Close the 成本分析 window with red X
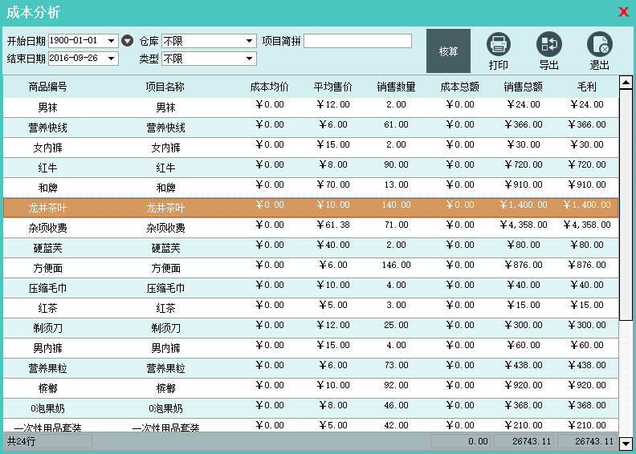Image resolution: width=636 pixels, height=454 pixels. pos(623,12)
